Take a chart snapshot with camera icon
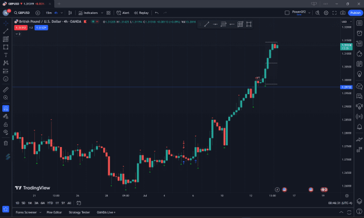 click(x=342, y=13)
